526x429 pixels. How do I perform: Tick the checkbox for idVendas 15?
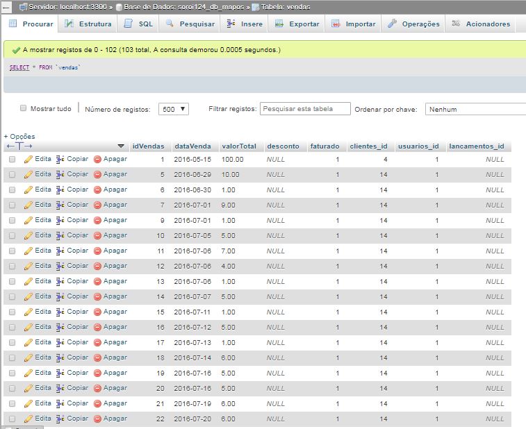(x=12, y=312)
